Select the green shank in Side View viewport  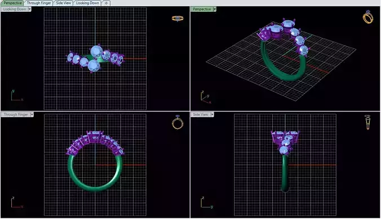pyautogui.click(x=285, y=173)
